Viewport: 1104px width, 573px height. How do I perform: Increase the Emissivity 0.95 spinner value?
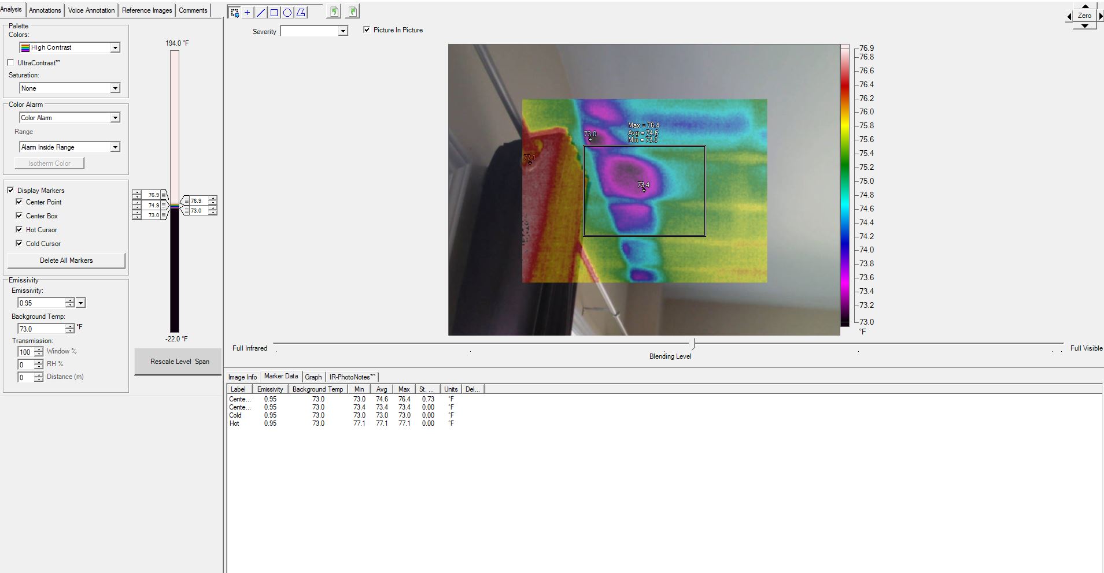[x=70, y=300]
